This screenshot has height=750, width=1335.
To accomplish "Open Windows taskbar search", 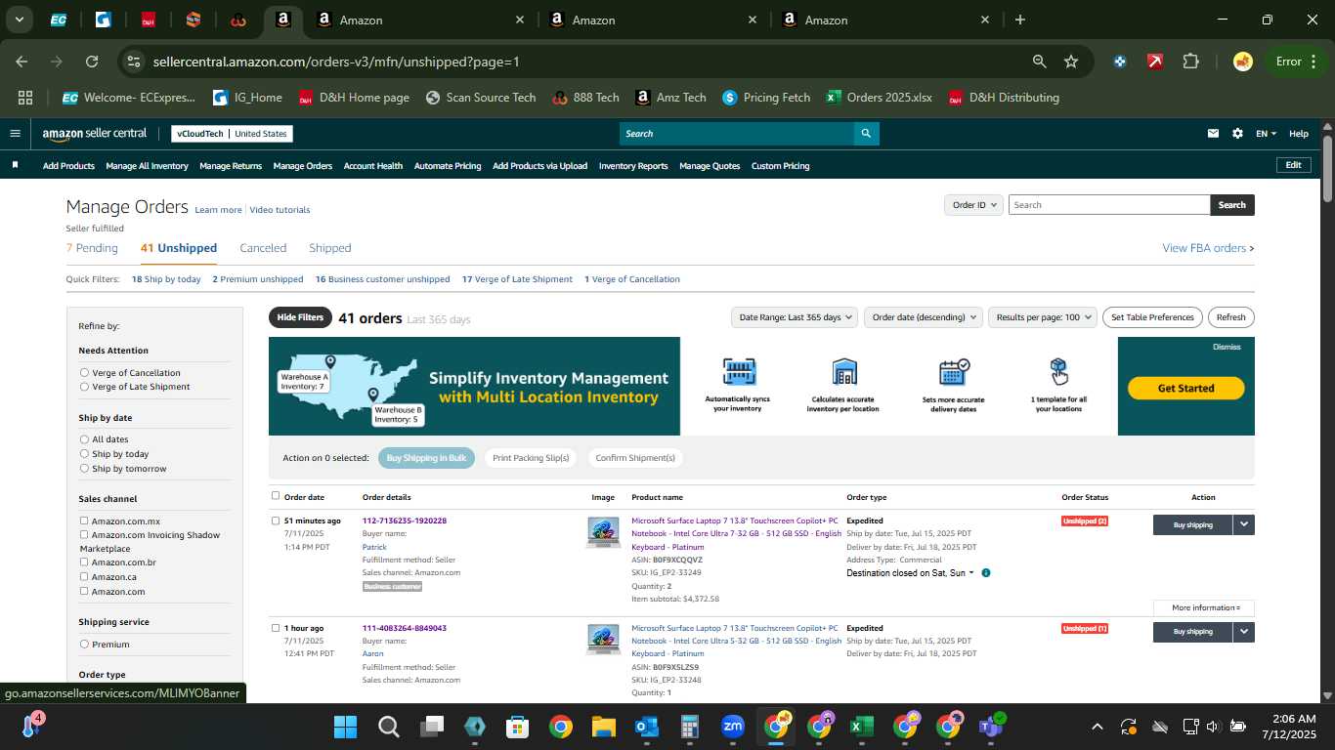I will point(388,727).
